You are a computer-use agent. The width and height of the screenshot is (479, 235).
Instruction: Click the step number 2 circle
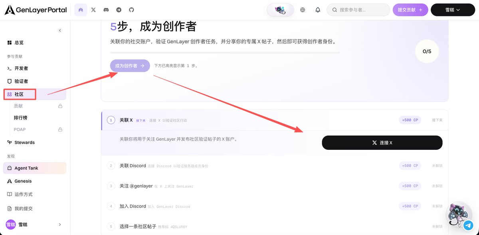click(x=111, y=166)
